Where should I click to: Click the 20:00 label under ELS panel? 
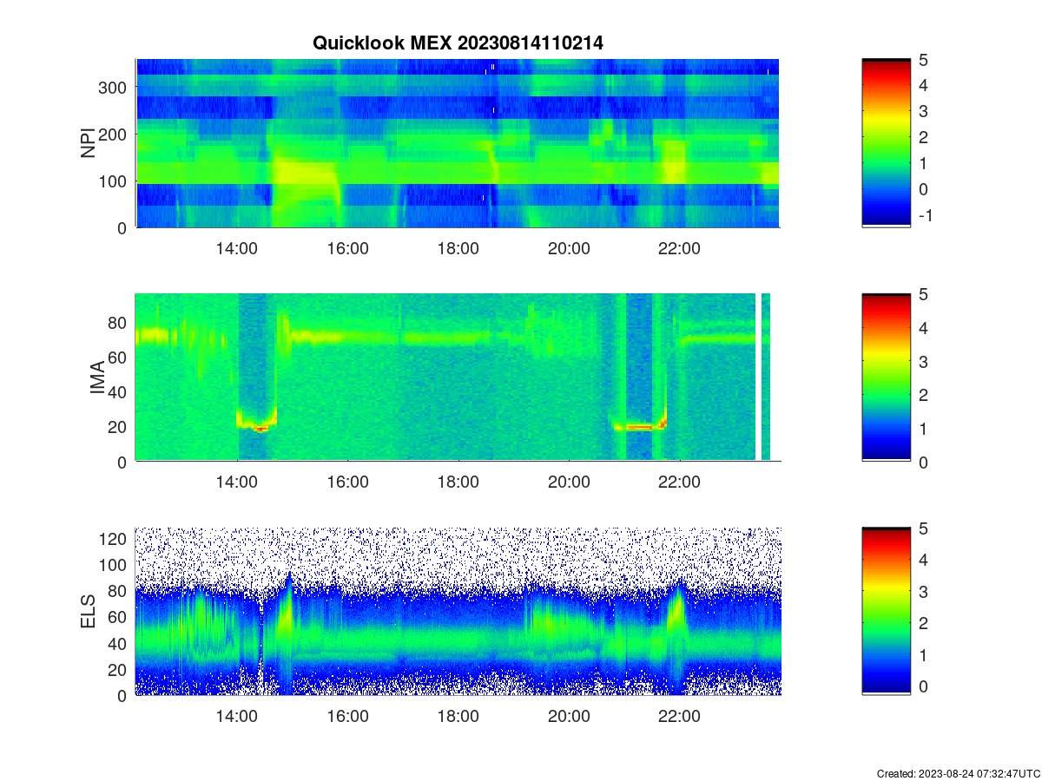click(x=569, y=716)
